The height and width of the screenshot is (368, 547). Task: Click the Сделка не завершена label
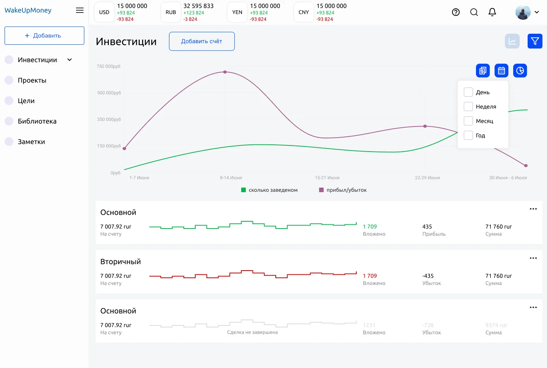[x=252, y=332]
